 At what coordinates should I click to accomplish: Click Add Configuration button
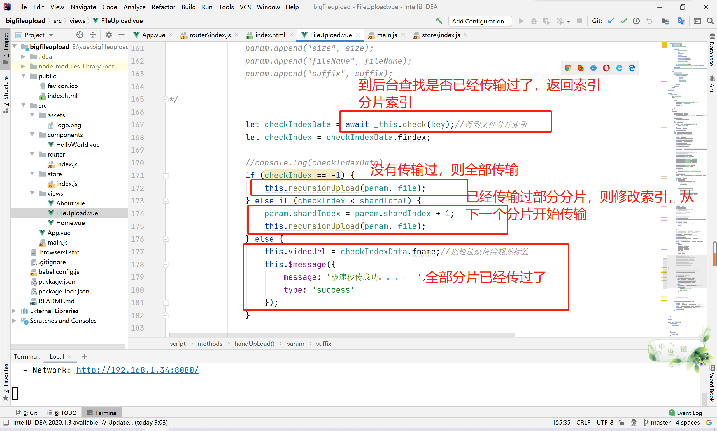[x=480, y=21]
